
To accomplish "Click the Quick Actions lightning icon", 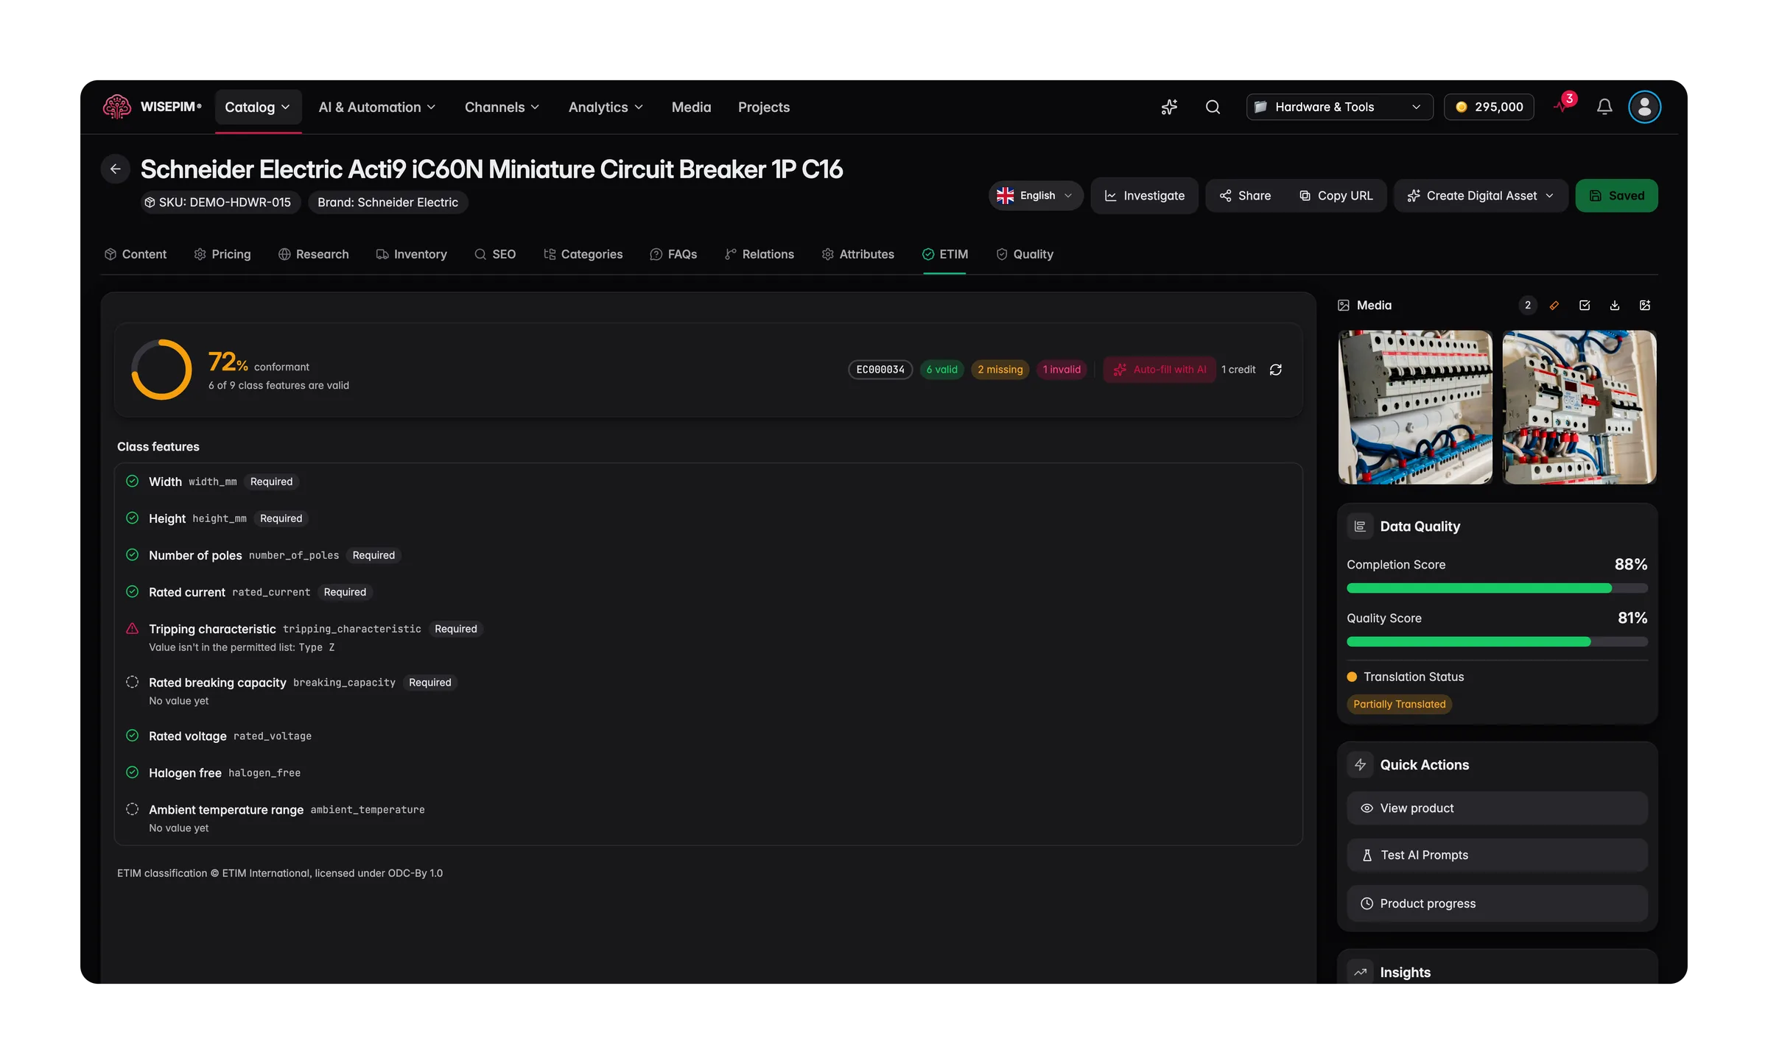I will point(1360,765).
